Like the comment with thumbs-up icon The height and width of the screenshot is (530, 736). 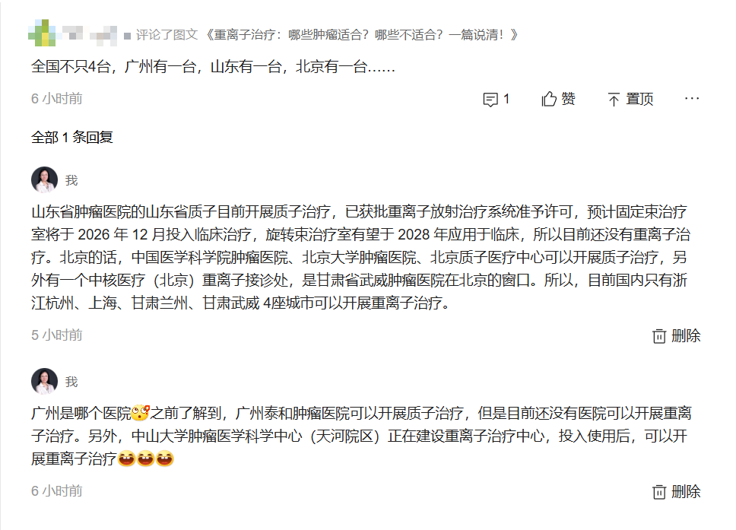pos(549,99)
